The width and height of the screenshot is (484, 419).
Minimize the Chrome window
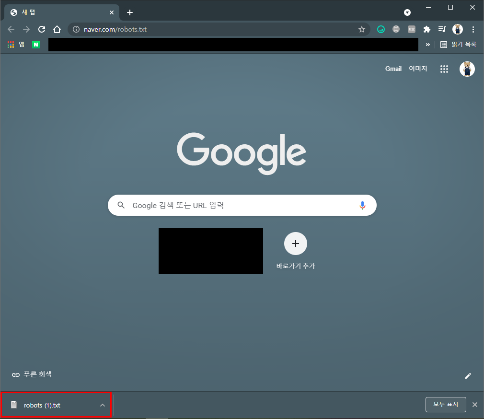428,7
